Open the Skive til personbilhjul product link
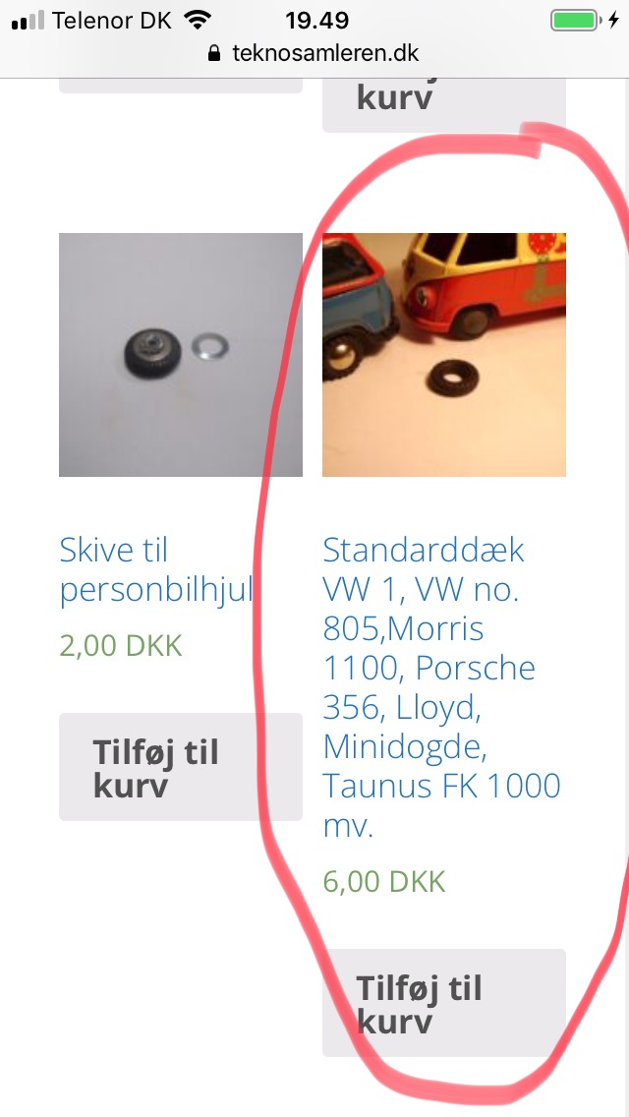This screenshot has height=1117, width=629. (156, 570)
